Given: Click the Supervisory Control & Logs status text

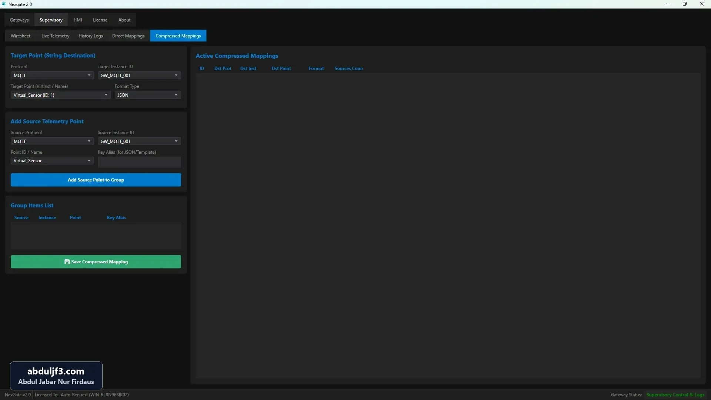Looking at the screenshot, I should (675, 395).
